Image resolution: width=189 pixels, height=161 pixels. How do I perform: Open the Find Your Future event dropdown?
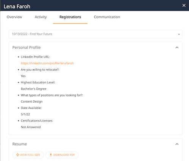95,34
